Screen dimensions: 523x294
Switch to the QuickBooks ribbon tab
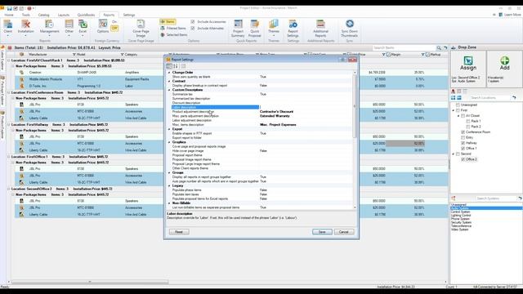tap(86, 15)
